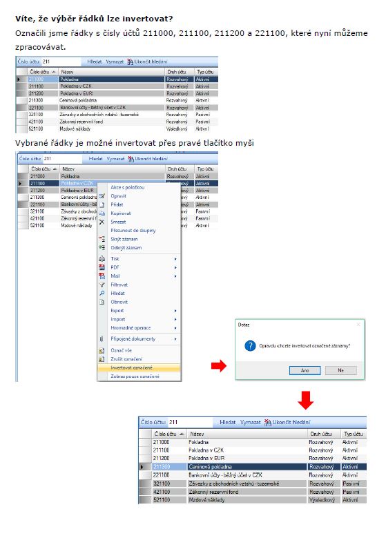Click the Označ vše icon in context menu
This screenshot has width=386, height=536.
pyautogui.click(x=102, y=350)
